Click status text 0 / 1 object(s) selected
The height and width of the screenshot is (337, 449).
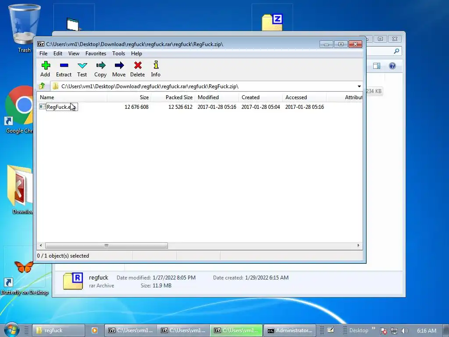tap(63, 256)
